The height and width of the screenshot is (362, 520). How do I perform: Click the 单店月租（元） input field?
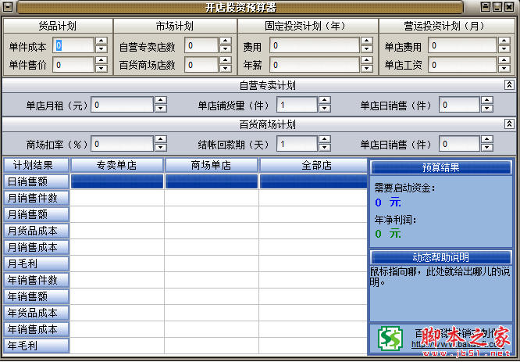[123, 105]
